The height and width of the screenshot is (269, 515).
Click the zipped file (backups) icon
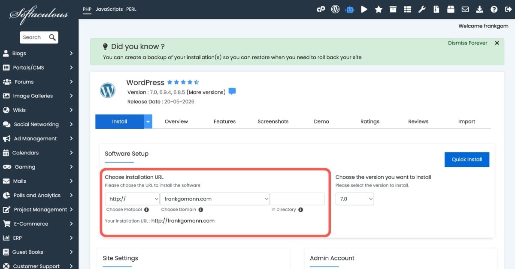(x=436, y=9)
